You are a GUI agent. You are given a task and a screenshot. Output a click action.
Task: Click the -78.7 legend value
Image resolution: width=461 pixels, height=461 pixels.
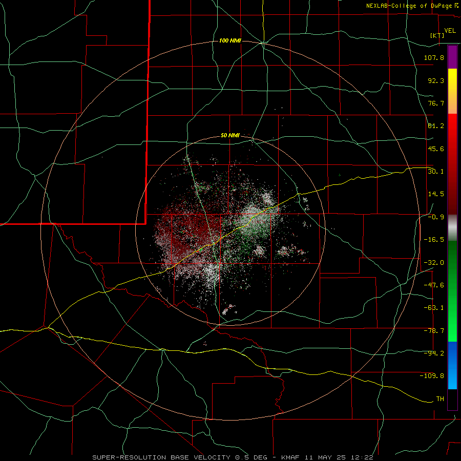coord(434,331)
